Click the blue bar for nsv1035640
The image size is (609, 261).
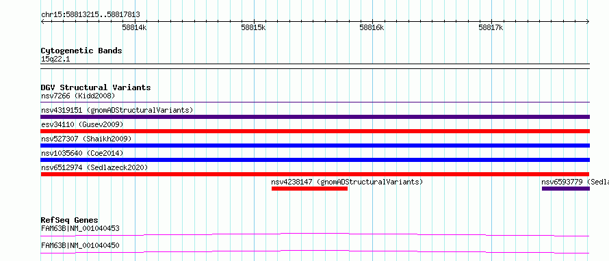pos(315,160)
